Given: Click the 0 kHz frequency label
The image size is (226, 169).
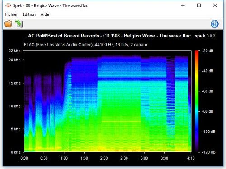Looking at the screenshot, I should click(15, 152).
